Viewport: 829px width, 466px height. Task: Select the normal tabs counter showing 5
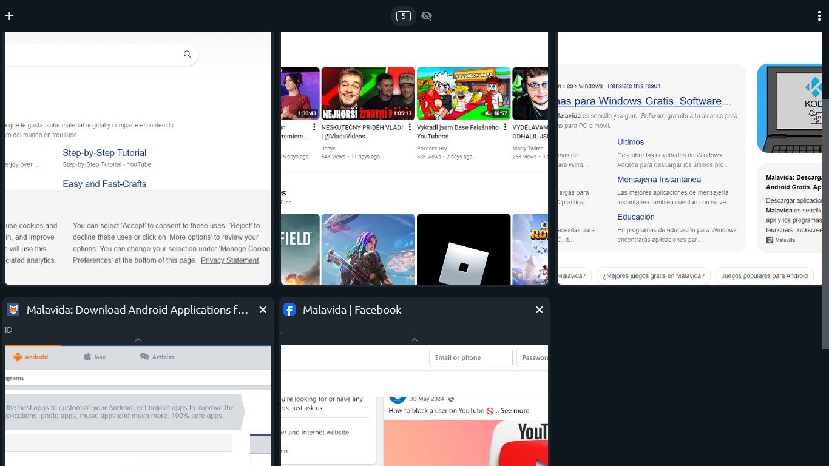pos(403,16)
